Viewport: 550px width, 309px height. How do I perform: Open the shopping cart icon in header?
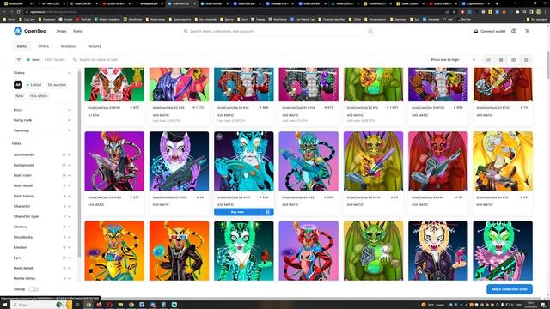[527, 31]
